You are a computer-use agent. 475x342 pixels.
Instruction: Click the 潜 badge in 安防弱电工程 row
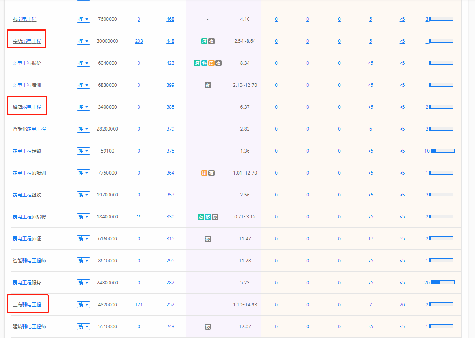[x=204, y=41]
